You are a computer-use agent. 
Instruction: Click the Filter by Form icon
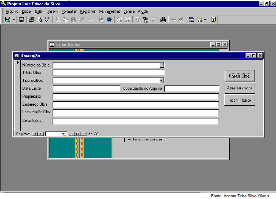[x=145, y=19]
